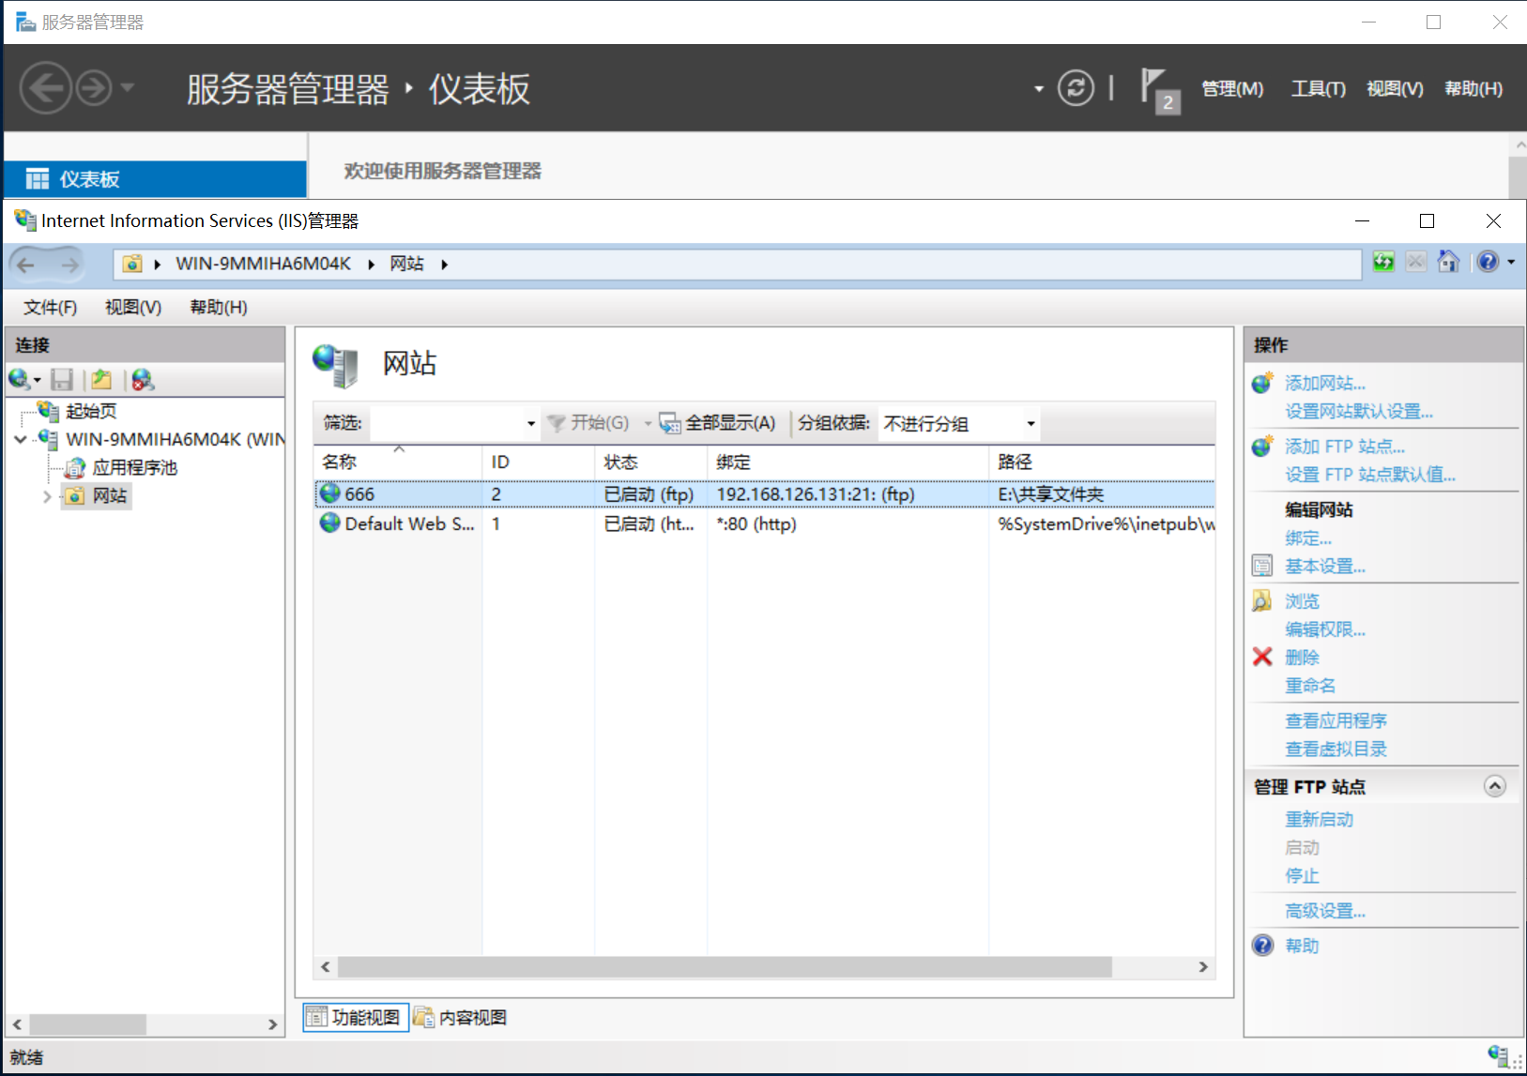
Task: Click the stop loading icon in IIS toolbar
Action: click(1416, 262)
